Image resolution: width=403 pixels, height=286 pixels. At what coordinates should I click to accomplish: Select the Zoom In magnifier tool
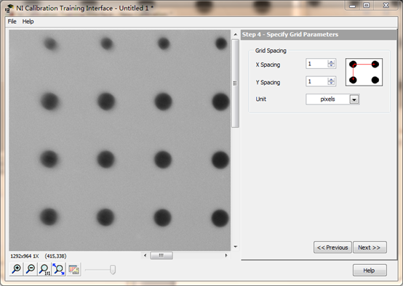(17, 269)
